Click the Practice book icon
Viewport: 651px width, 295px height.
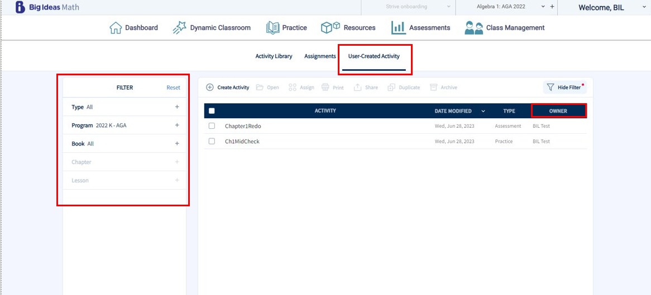pos(273,28)
